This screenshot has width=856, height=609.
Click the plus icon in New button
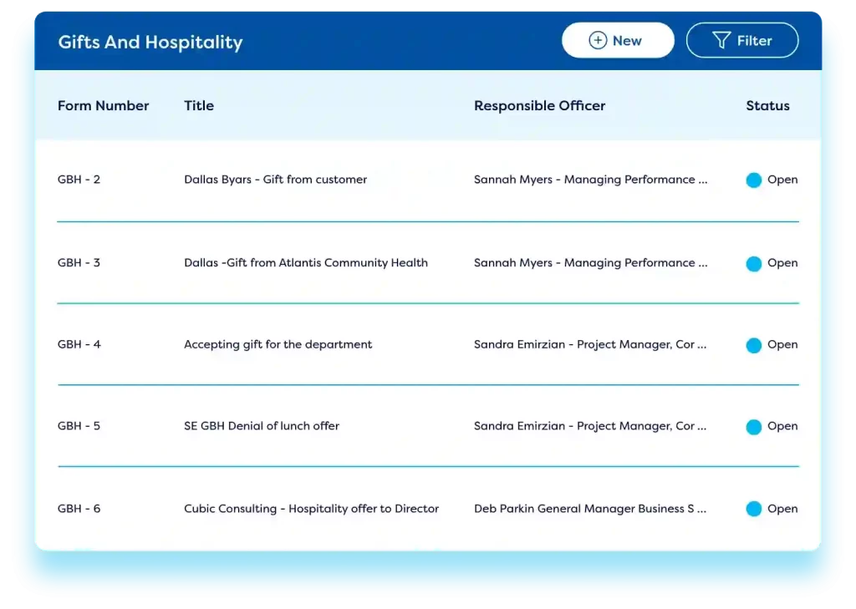tap(598, 40)
